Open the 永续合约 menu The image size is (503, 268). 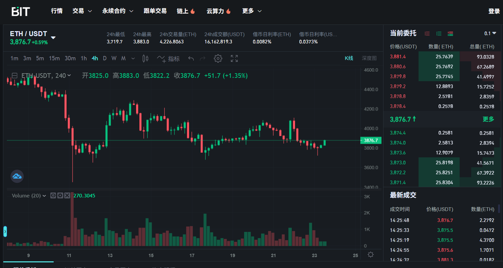pos(118,11)
